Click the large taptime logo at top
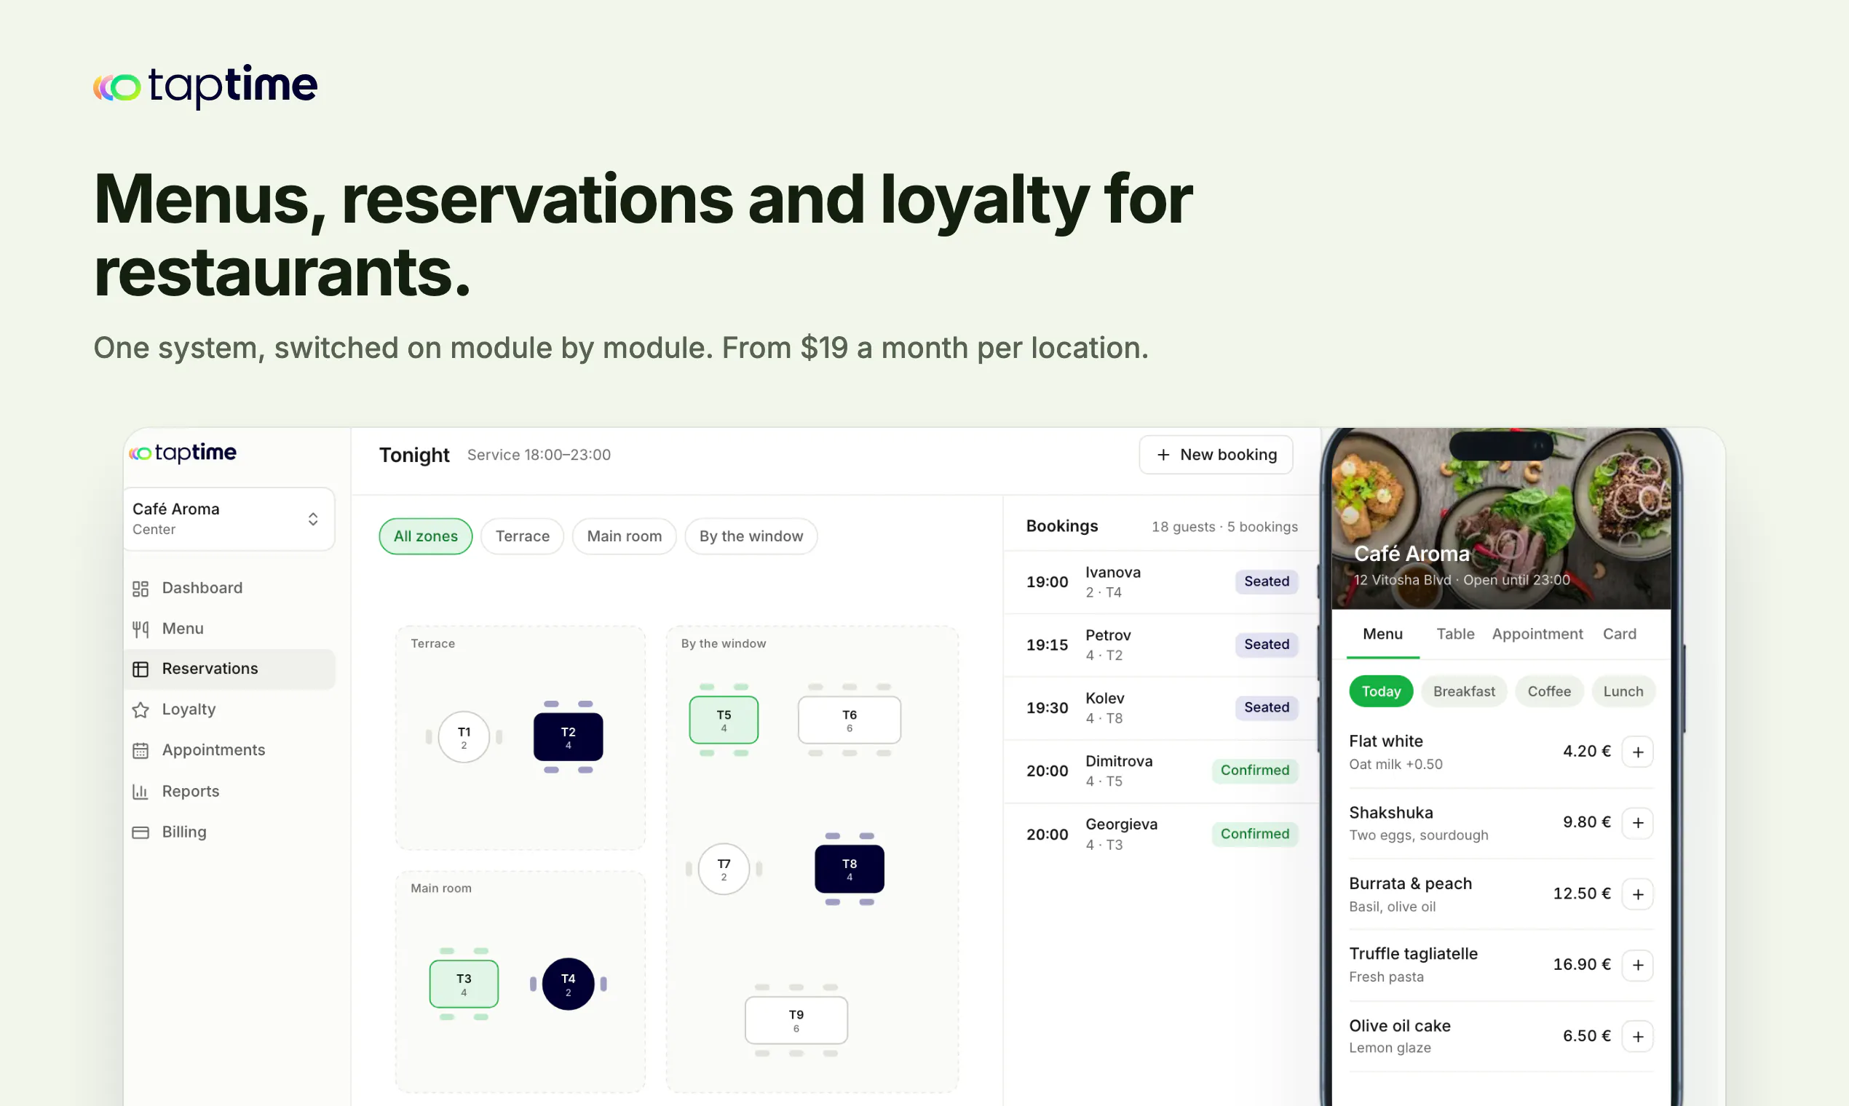This screenshot has width=1849, height=1106. tap(206, 86)
